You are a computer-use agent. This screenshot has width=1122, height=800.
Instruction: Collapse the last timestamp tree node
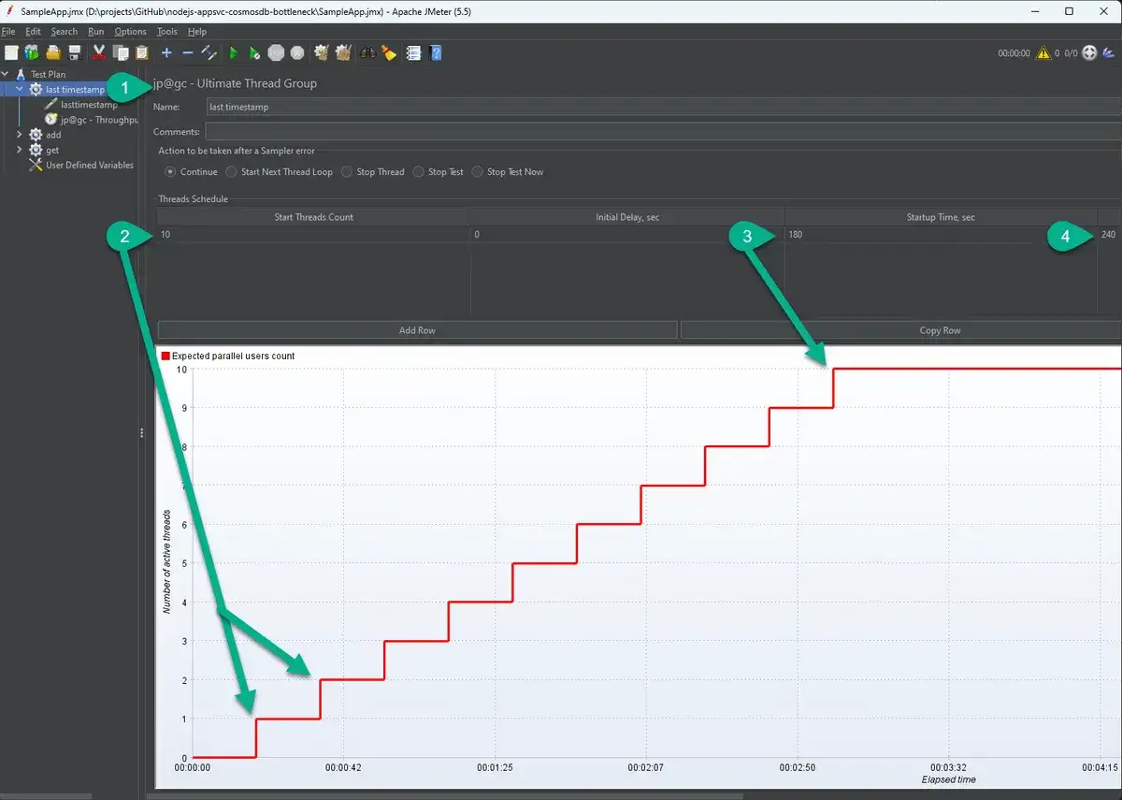[x=19, y=90]
